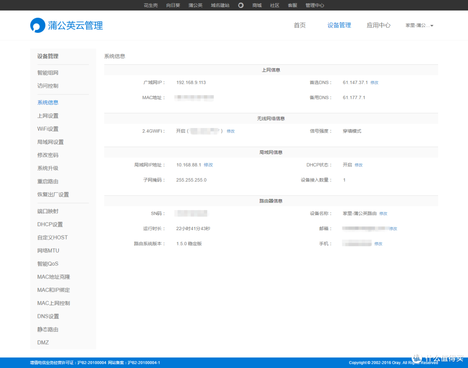The image size is (468, 368).
Task: Open the 家里-蒲公... account dropdown
Action: [x=419, y=26]
